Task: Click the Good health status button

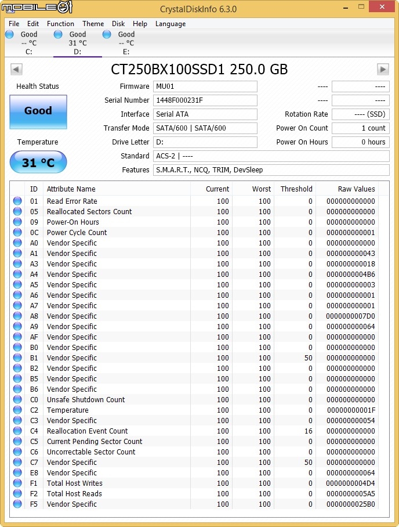Action: tap(38, 112)
